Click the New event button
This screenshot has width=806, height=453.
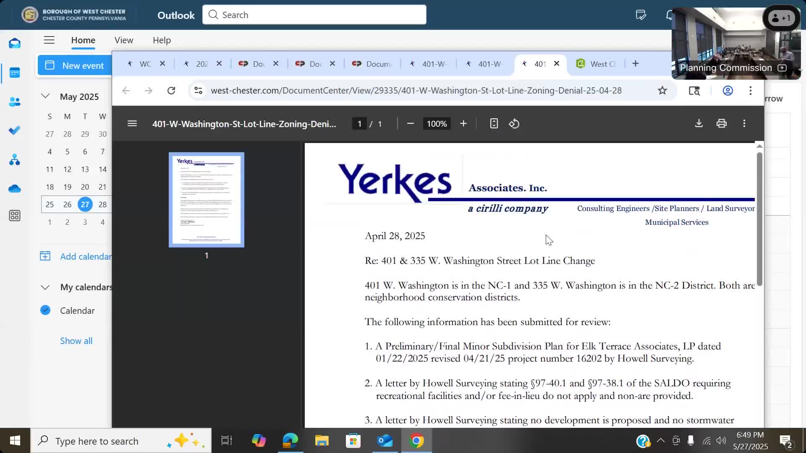coord(75,65)
